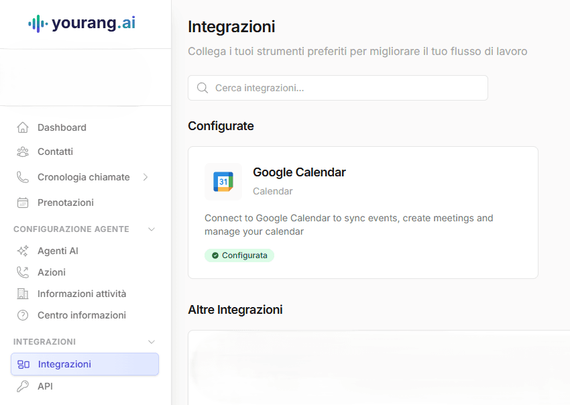Click the Cronologia chiamate phone icon

pos(23,177)
